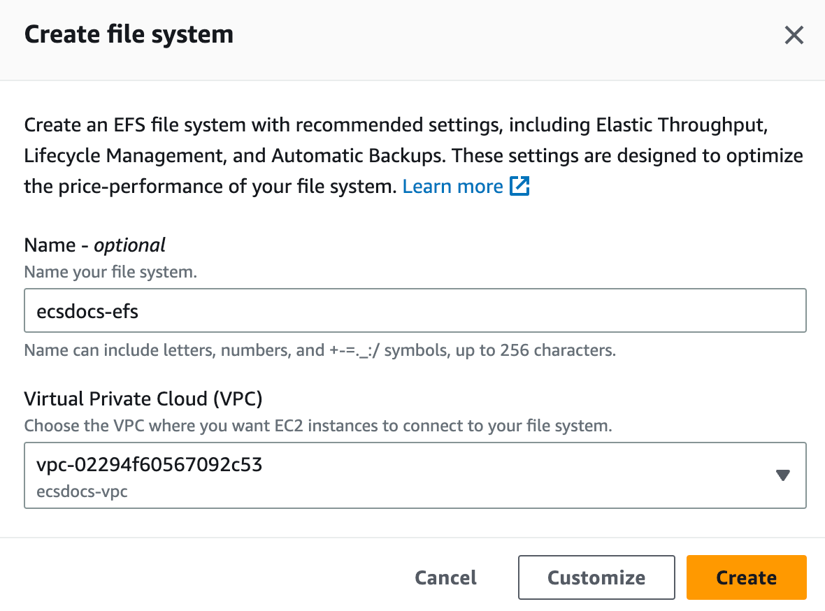Click the "Name your file system." hint text
Viewport: 825px width, 611px height.
(110, 272)
